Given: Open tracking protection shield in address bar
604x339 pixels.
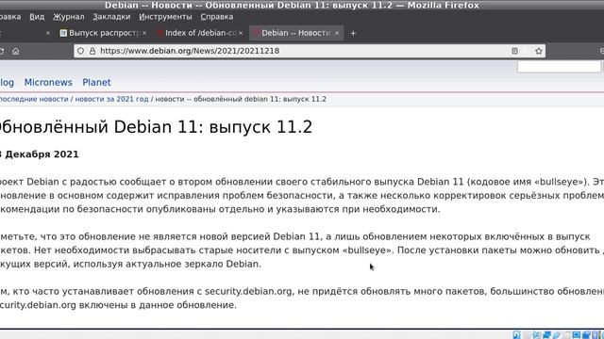Looking at the screenshot, I should pos(80,51).
